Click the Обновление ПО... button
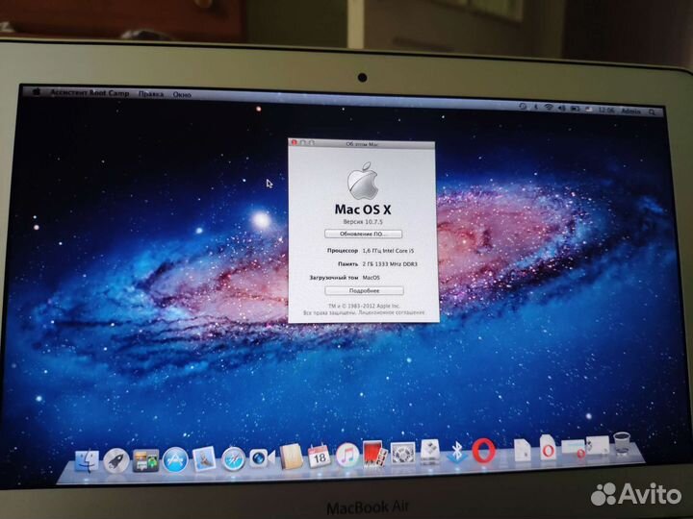The height and width of the screenshot is (519, 693). pos(363,234)
